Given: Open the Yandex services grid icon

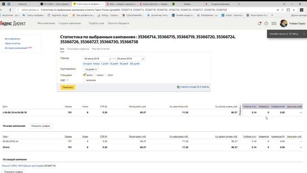Looking at the screenshot, I should [274, 24].
